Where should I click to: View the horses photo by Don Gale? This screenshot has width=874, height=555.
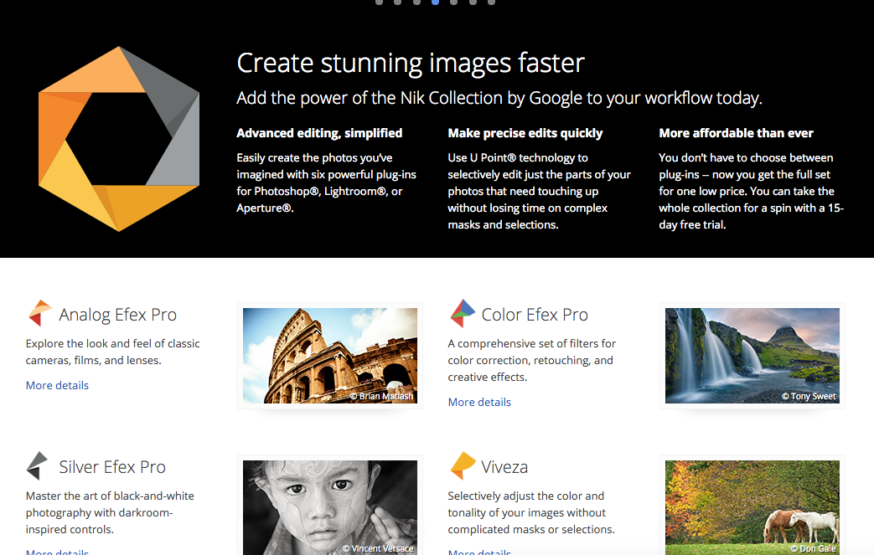pyautogui.click(x=752, y=507)
